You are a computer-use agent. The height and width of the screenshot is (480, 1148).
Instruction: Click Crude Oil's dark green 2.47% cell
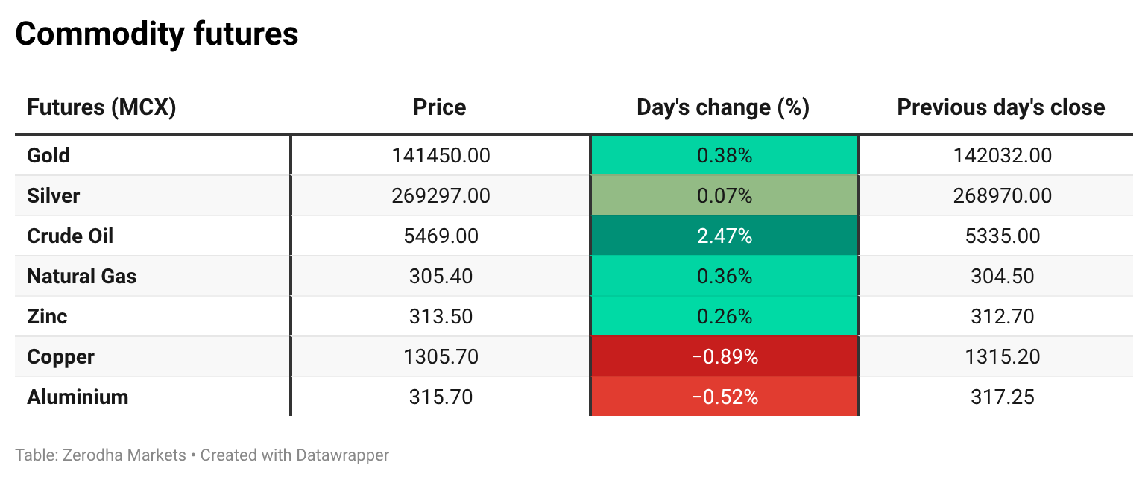click(724, 236)
